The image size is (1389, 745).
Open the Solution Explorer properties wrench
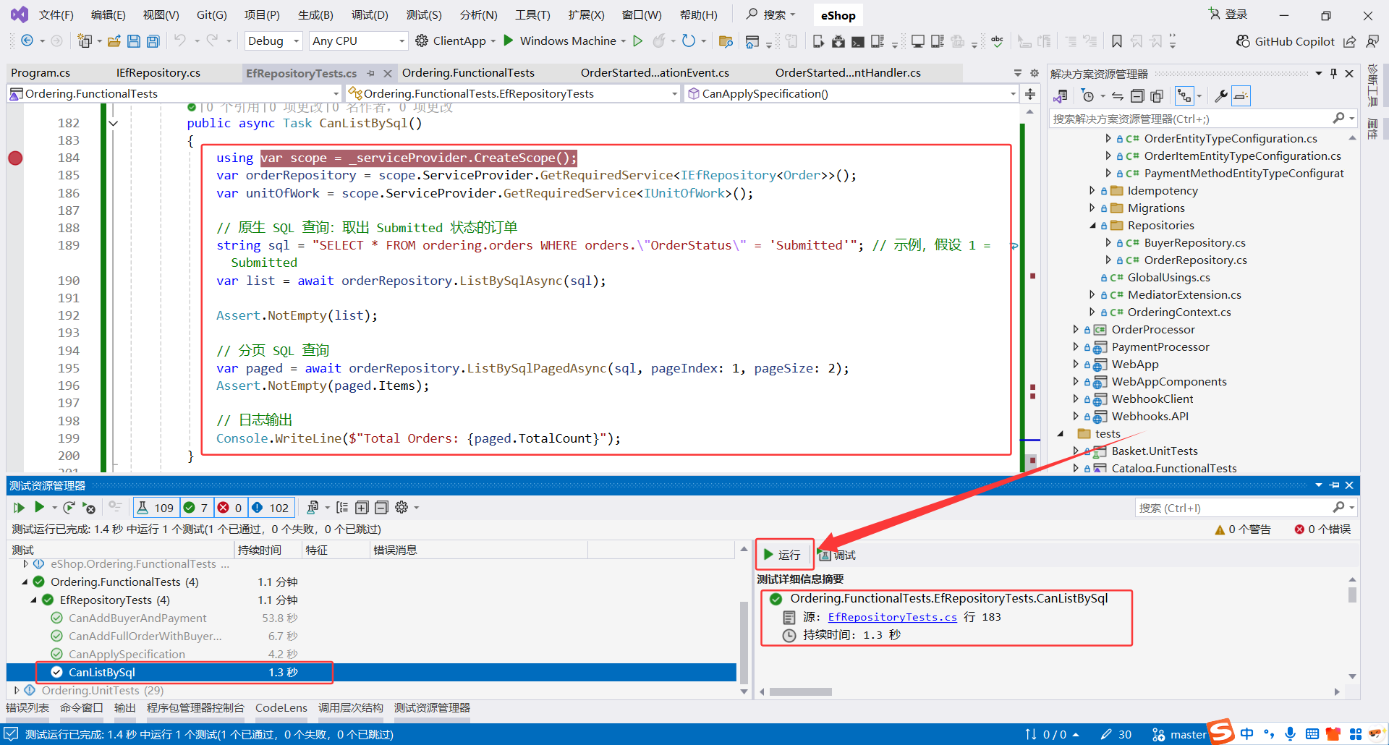click(x=1220, y=96)
